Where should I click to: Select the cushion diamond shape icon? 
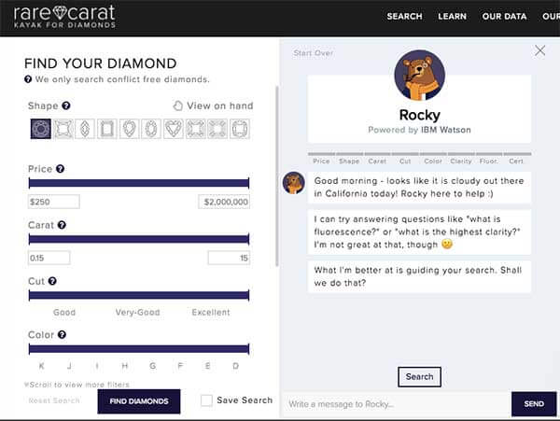click(63, 129)
